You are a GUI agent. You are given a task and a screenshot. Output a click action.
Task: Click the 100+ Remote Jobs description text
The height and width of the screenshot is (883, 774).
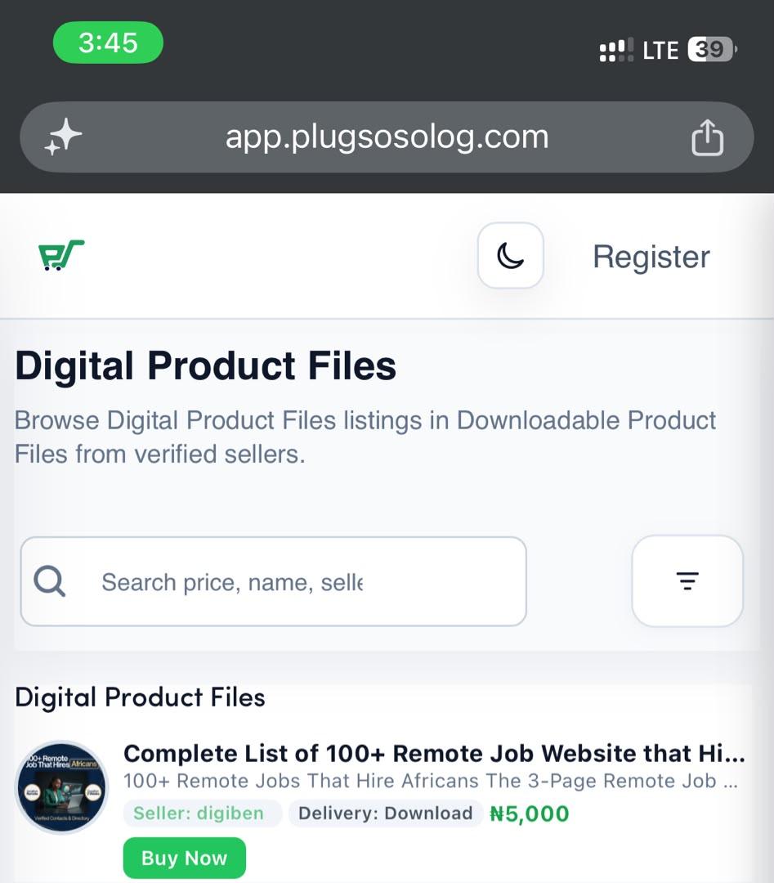tap(431, 781)
